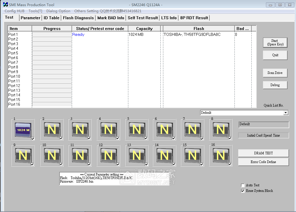Enable the Auto Test checkbox
Screen dimensions: 296x212
point(243,185)
